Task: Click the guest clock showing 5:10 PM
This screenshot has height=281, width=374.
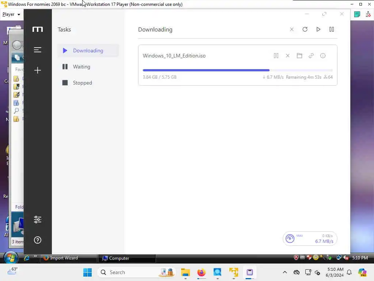Action: (x=360, y=258)
